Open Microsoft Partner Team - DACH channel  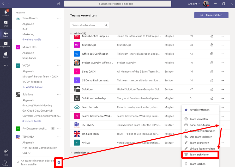(40, 76)
